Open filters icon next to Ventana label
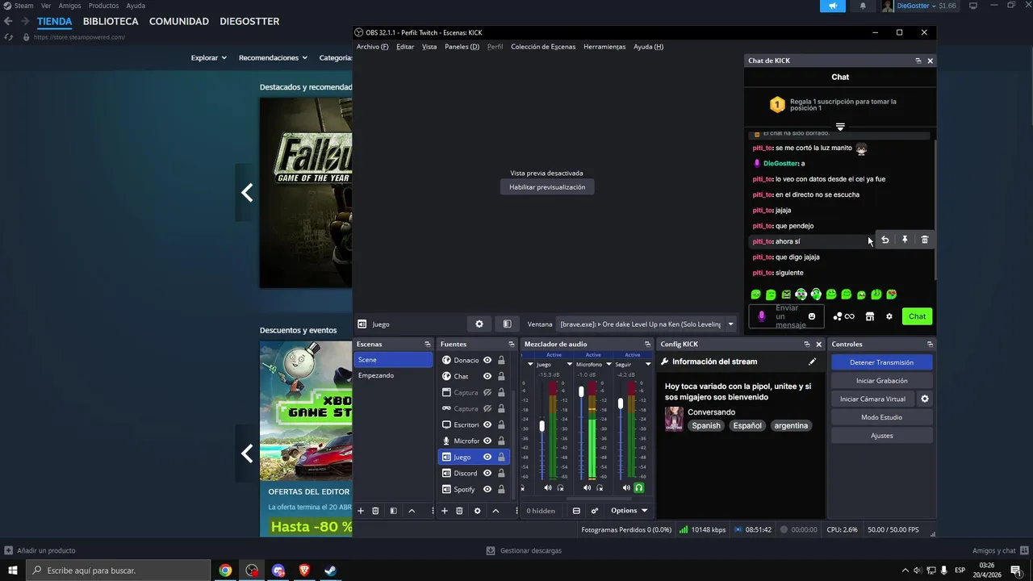 (507, 324)
